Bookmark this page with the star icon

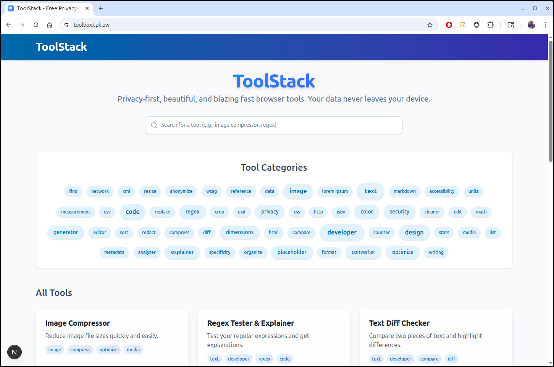[x=430, y=25]
